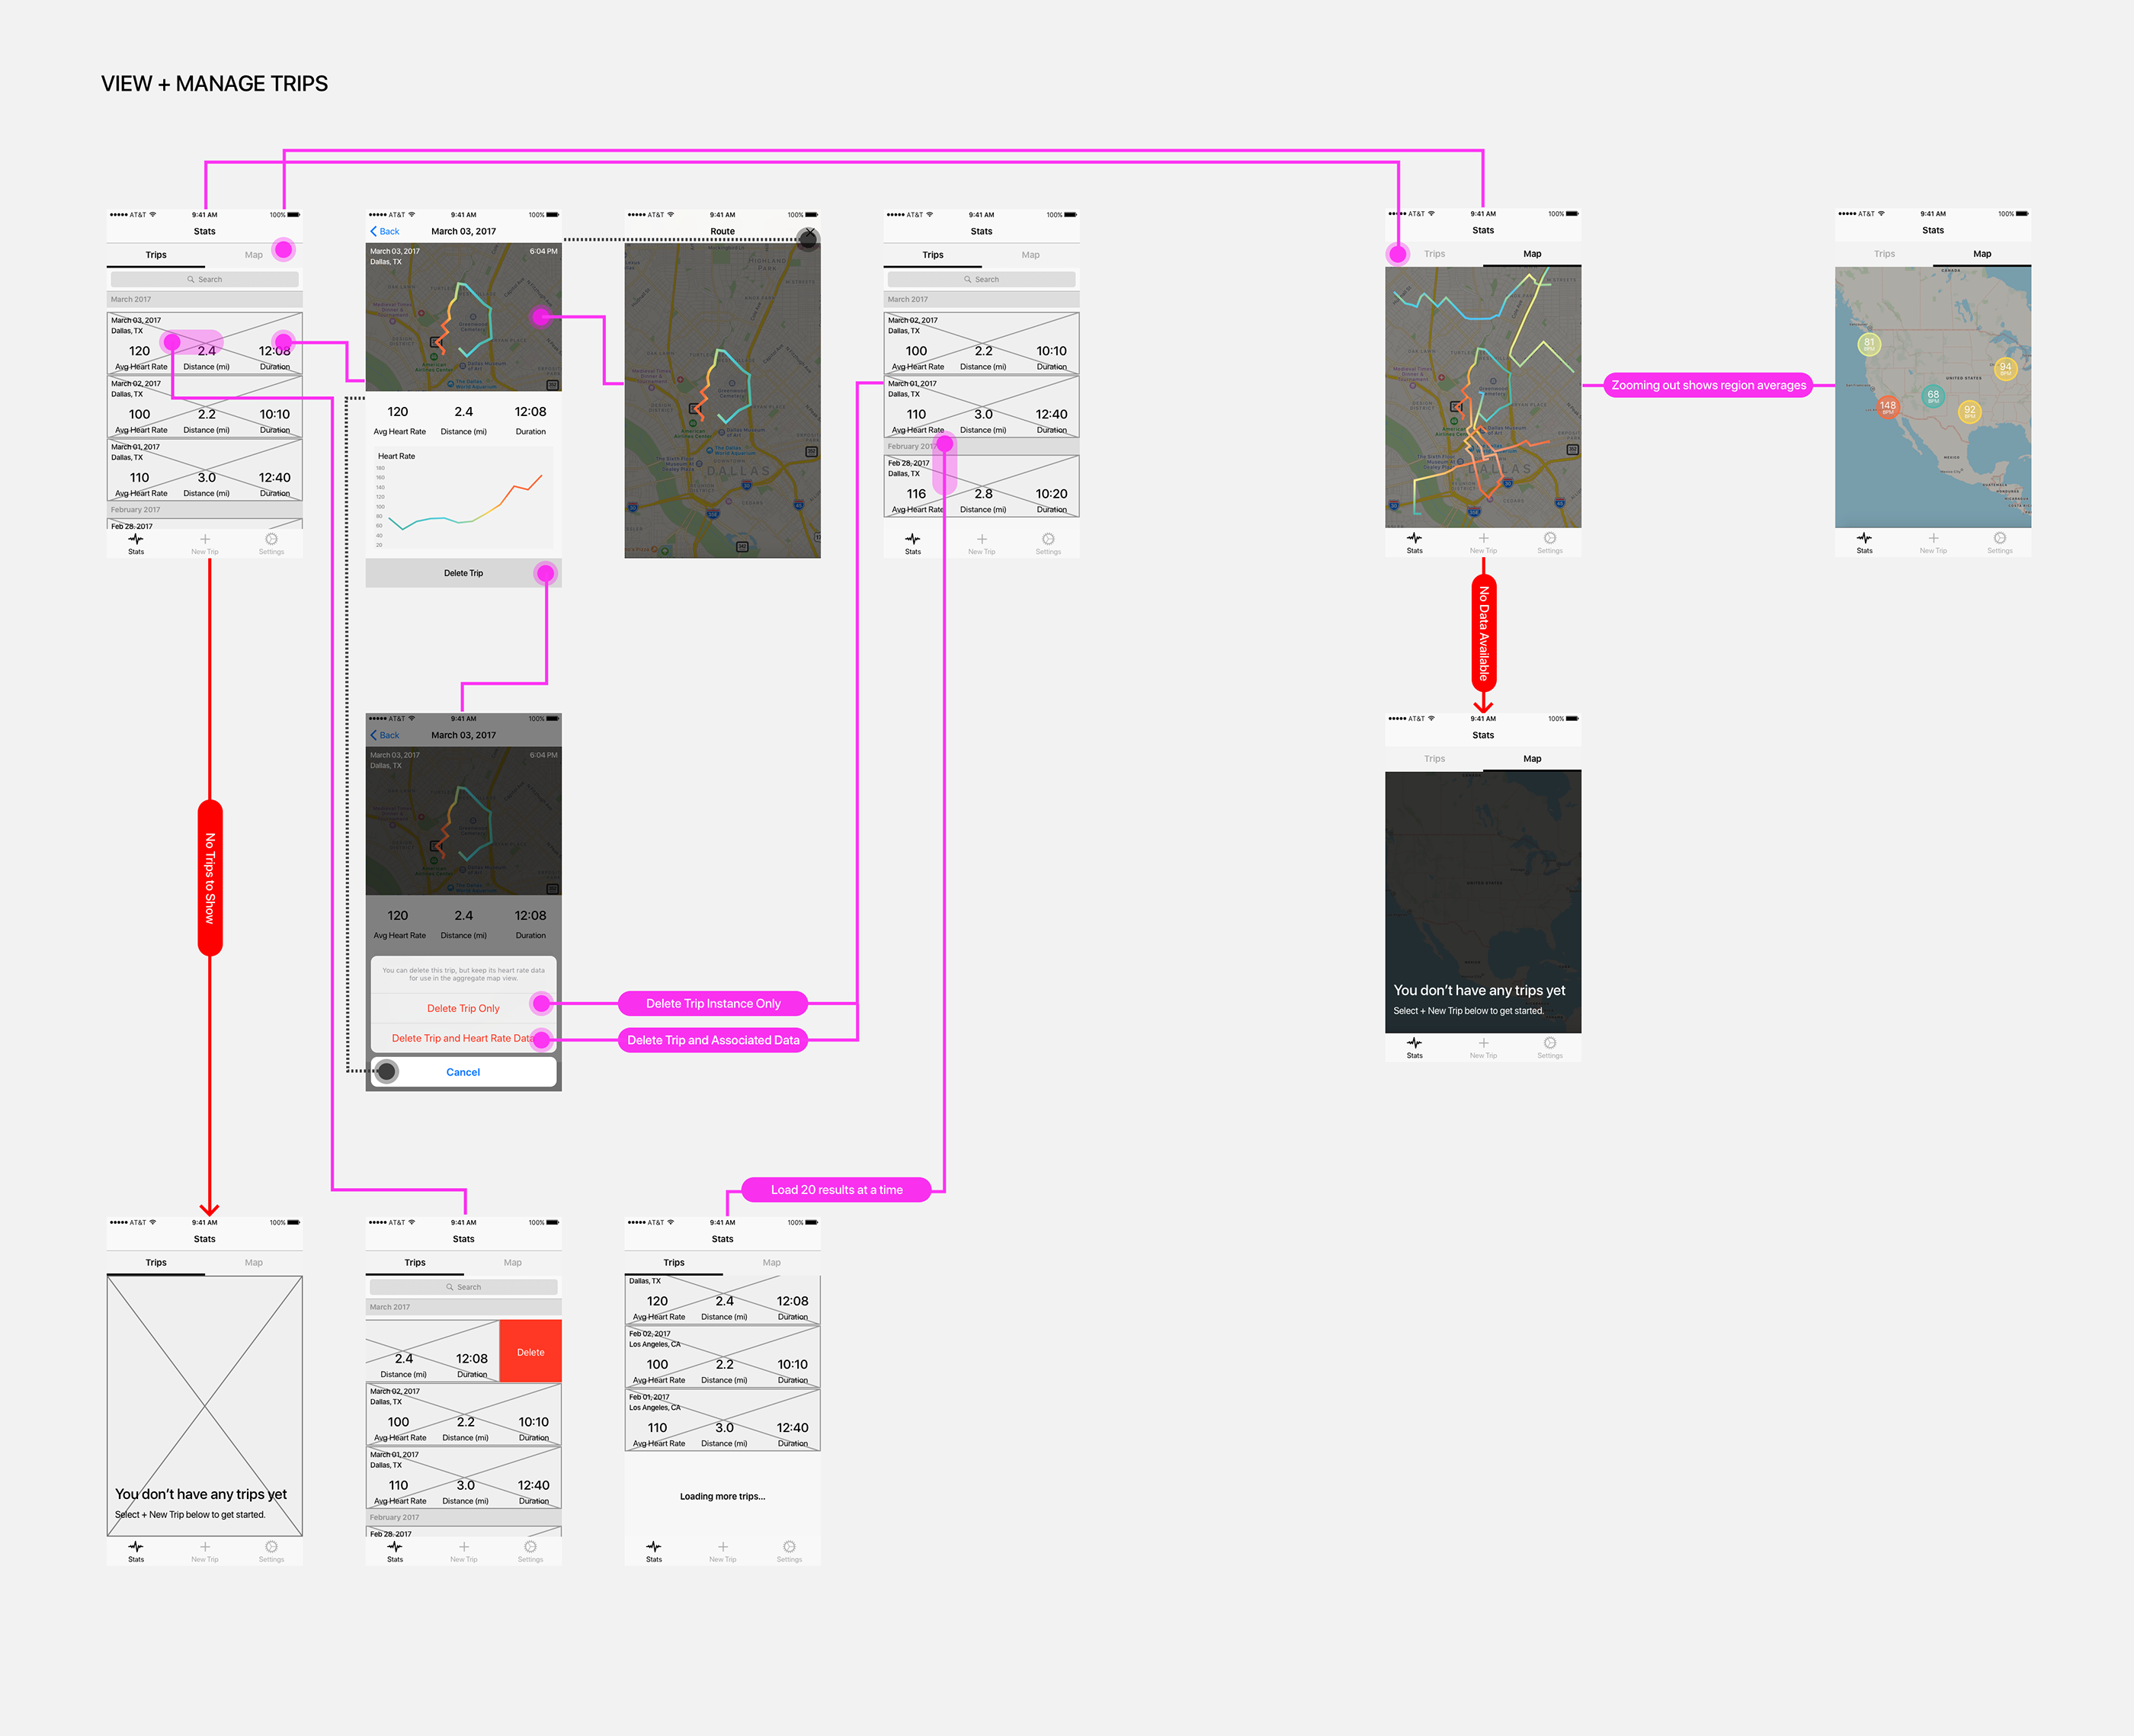Switch to Trips tab above the US region map
Image resolution: width=2134 pixels, height=1736 pixels.
pyautogui.click(x=1884, y=254)
